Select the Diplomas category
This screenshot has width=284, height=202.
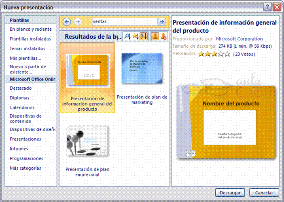pos(19,98)
